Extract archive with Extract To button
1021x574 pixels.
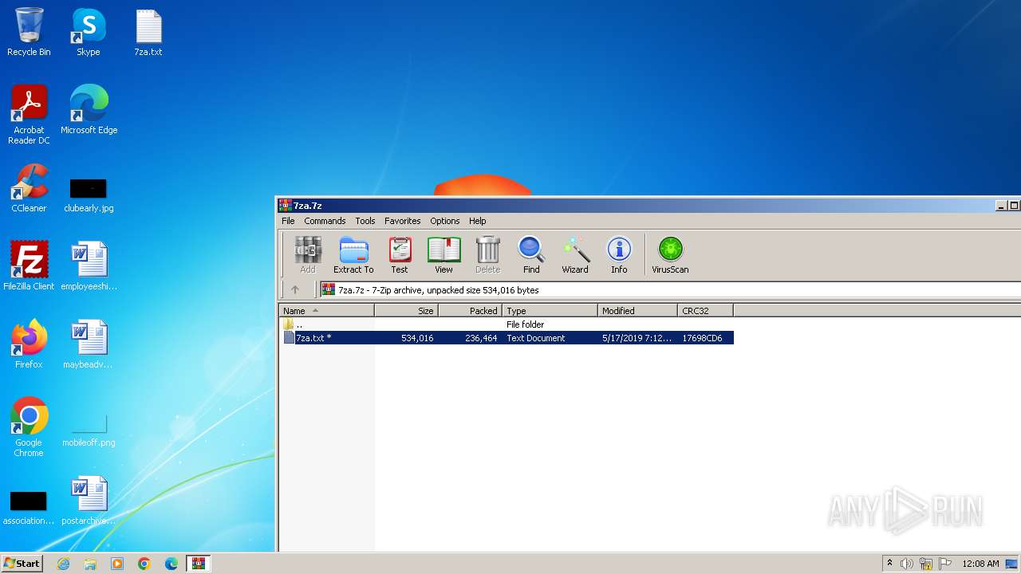[353, 255]
